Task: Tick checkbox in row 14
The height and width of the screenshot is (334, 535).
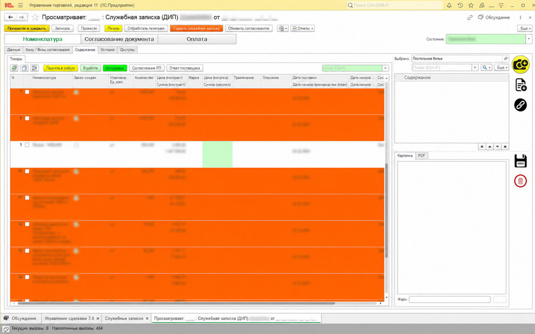Action: pyautogui.click(x=27, y=277)
